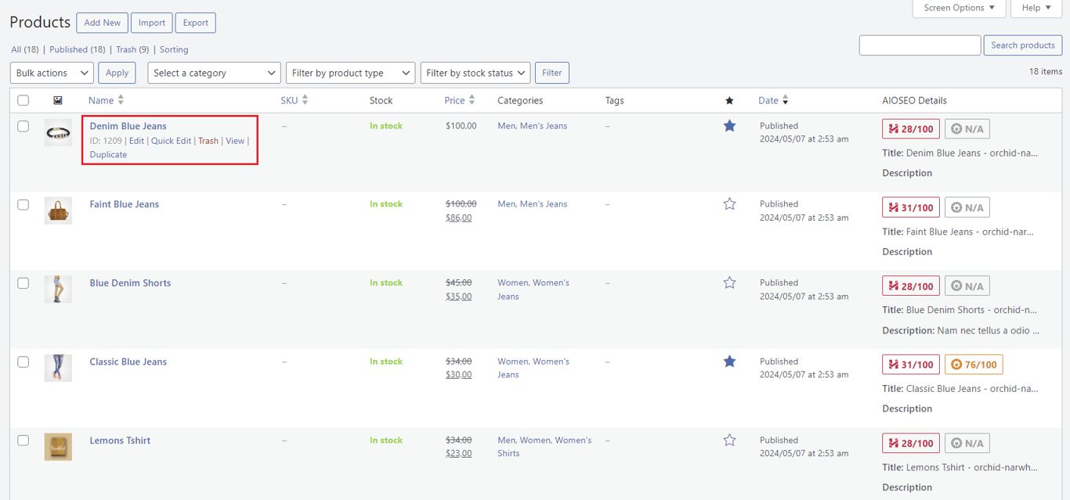Select the checkbox for Blue Denim Shorts

[23, 282]
